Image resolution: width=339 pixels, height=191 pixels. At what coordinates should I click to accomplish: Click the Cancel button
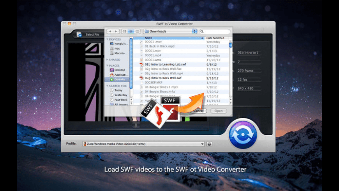pos(198,111)
